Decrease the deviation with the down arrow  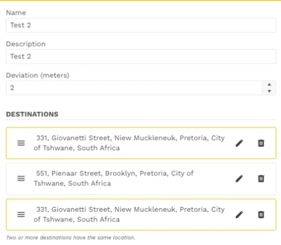coord(269,91)
